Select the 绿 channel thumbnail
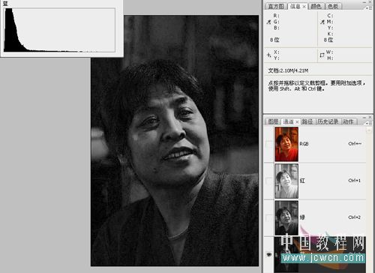This screenshot has width=375, height=273. pos(286,217)
